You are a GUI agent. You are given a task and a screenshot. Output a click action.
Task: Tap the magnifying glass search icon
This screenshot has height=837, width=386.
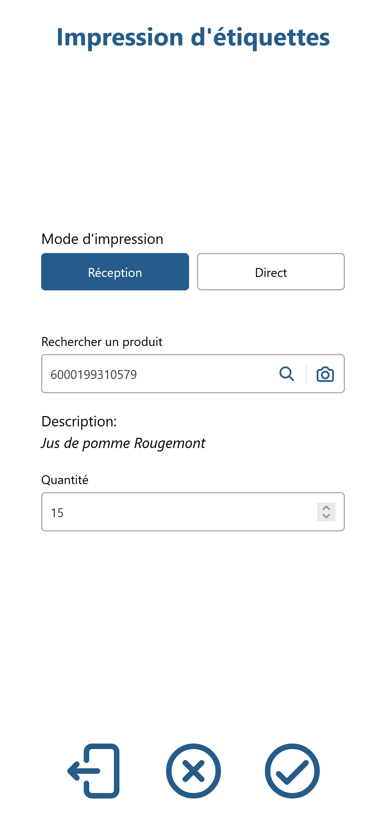(x=286, y=374)
